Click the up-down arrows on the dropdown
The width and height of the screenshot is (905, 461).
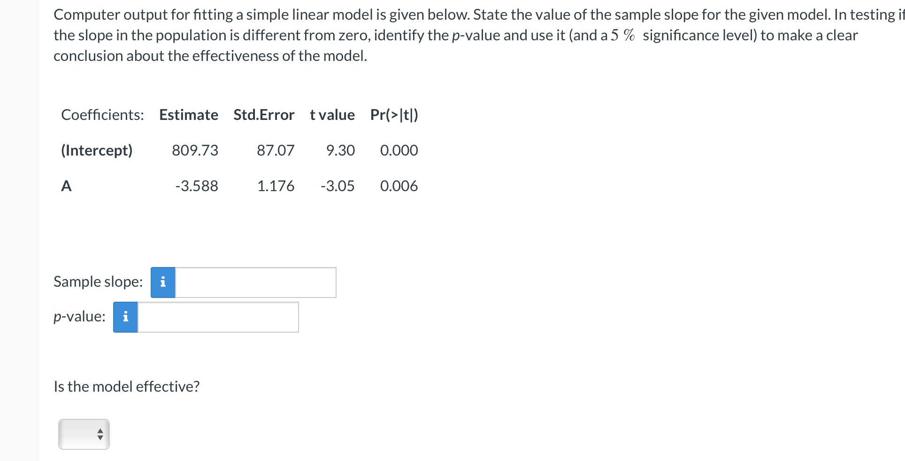point(99,434)
